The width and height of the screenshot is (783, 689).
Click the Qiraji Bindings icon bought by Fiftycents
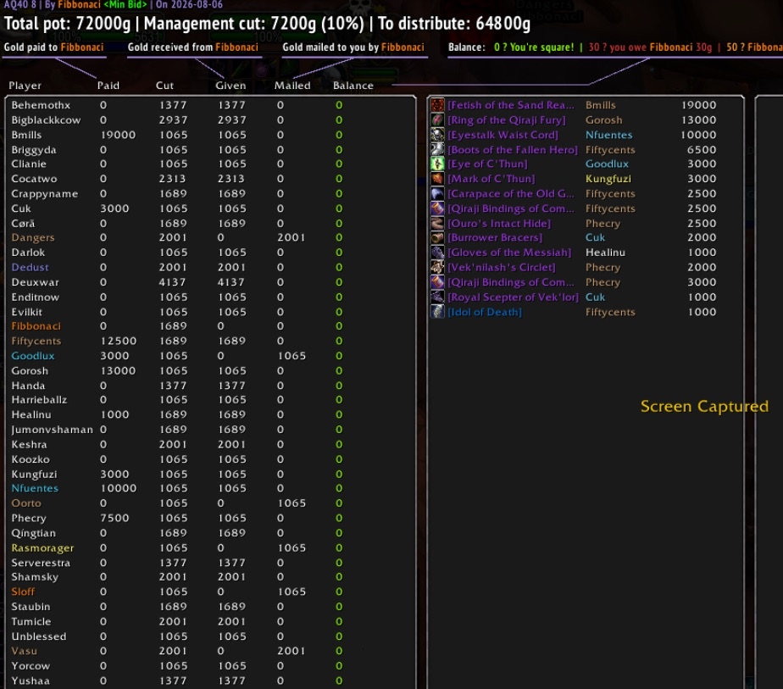tap(437, 208)
